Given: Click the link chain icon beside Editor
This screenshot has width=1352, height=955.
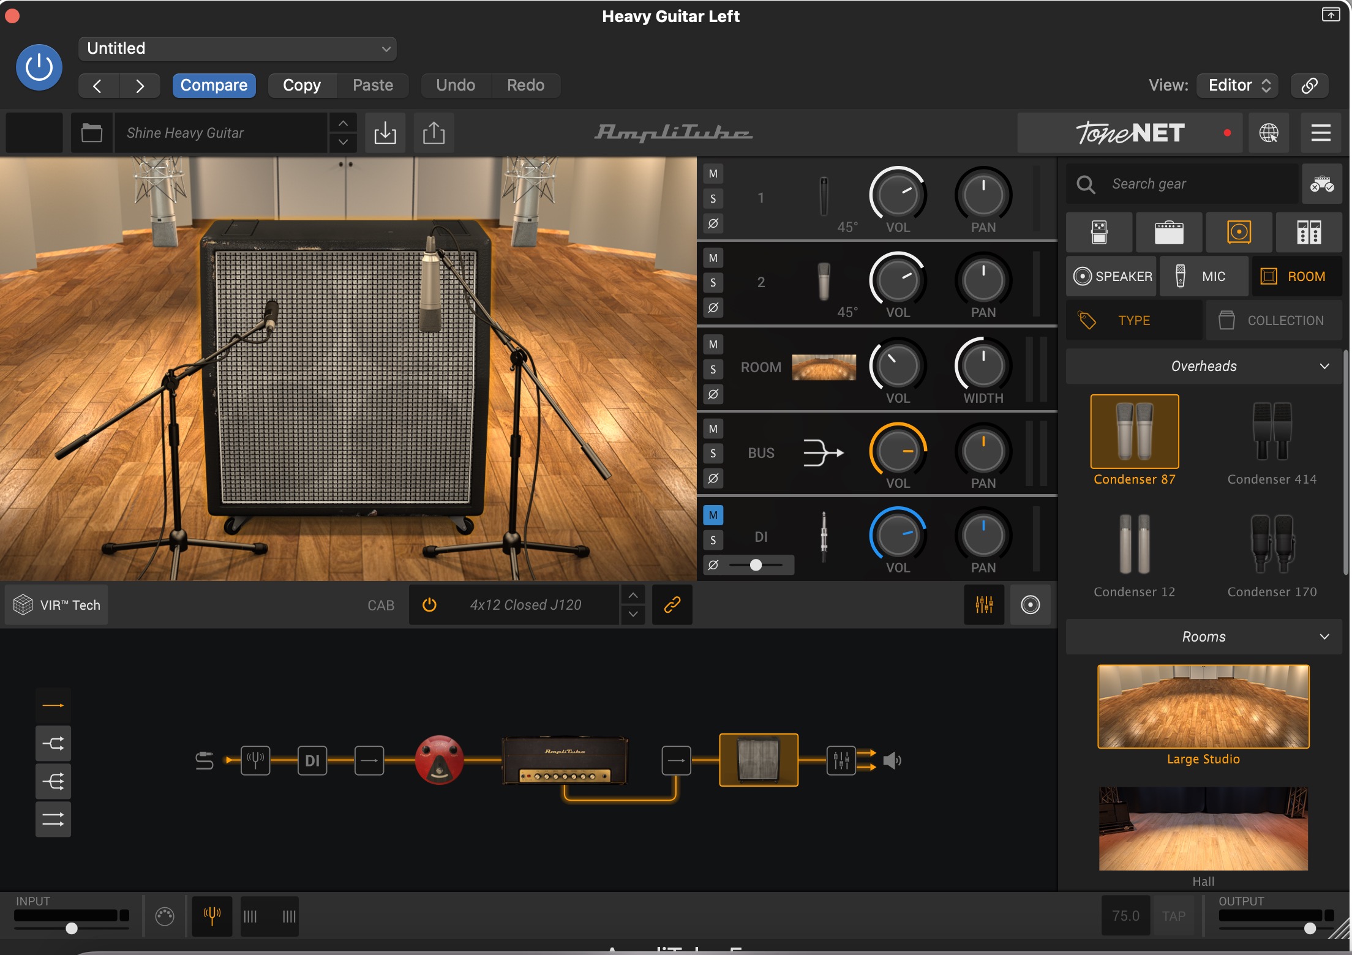Looking at the screenshot, I should coord(1309,86).
